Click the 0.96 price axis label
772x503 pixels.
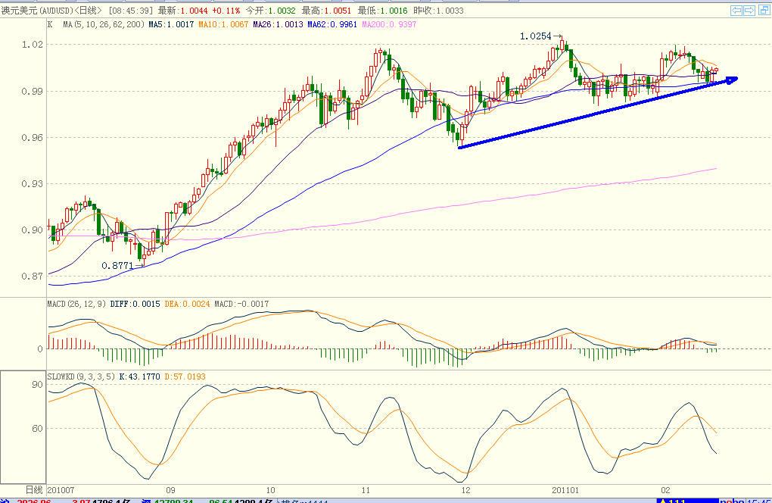33,137
